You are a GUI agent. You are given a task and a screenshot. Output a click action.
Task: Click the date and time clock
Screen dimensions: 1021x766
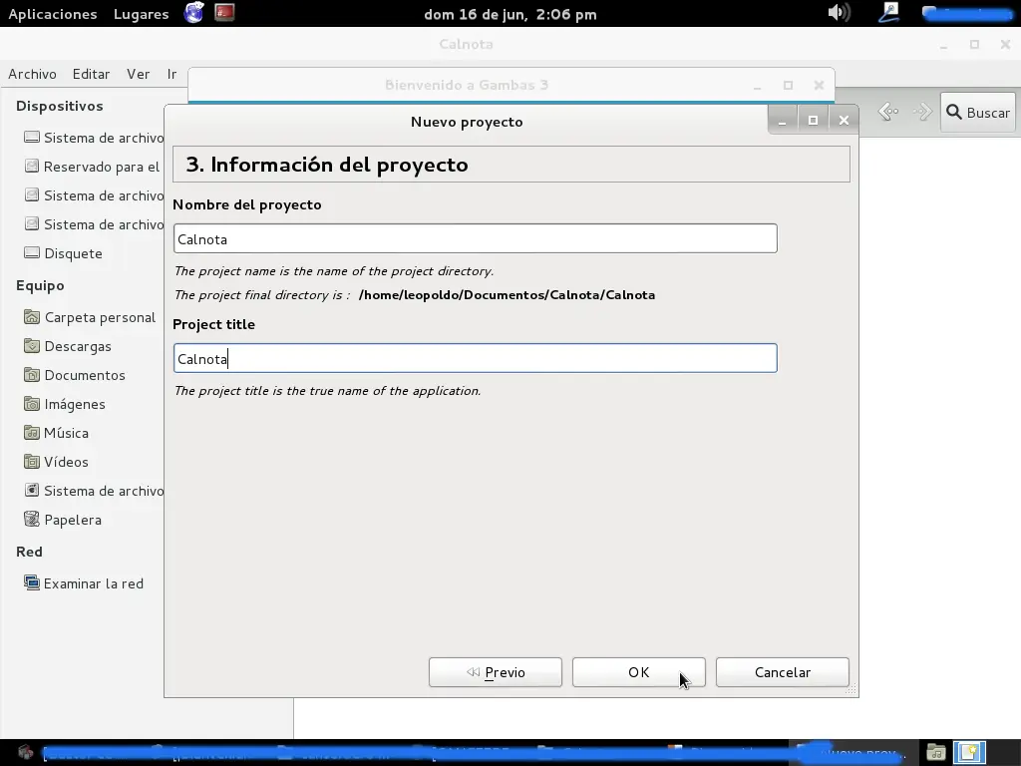(x=510, y=14)
